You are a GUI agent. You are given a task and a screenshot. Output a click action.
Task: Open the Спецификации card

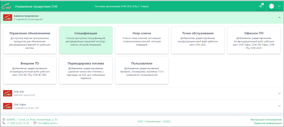click(86, 40)
